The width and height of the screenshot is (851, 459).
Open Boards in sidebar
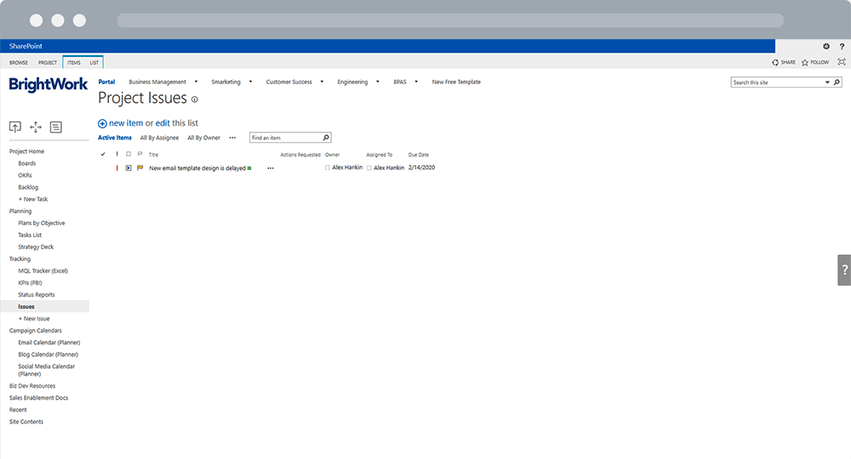click(x=27, y=164)
